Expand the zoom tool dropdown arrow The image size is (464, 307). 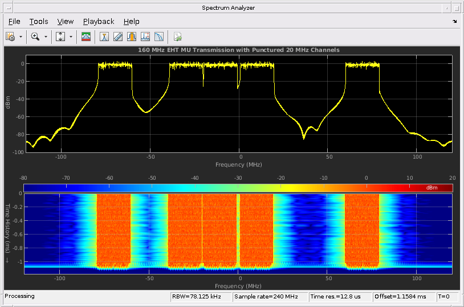46,37
